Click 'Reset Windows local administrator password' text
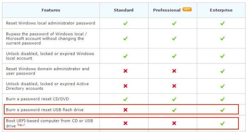The height and width of the screenshot is (132, 248). tap(50, 23)
